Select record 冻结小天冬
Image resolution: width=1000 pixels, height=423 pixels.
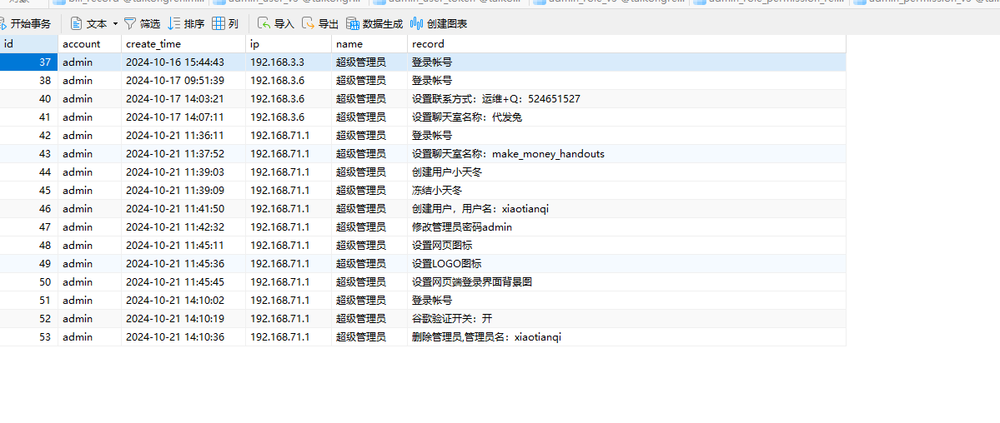pos(627,191)
